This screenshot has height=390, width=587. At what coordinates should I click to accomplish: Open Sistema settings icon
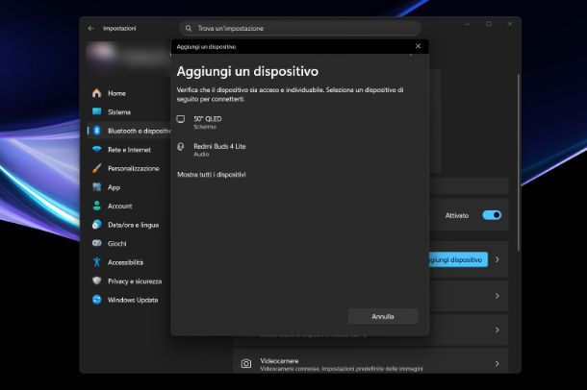coord(96,112)
